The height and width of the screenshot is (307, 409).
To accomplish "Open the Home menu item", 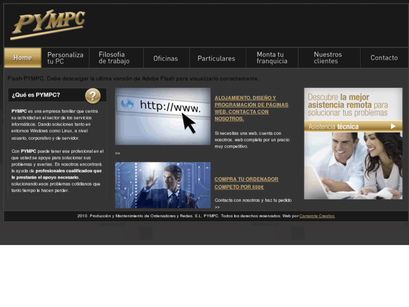I will click(x=23, y=58).
